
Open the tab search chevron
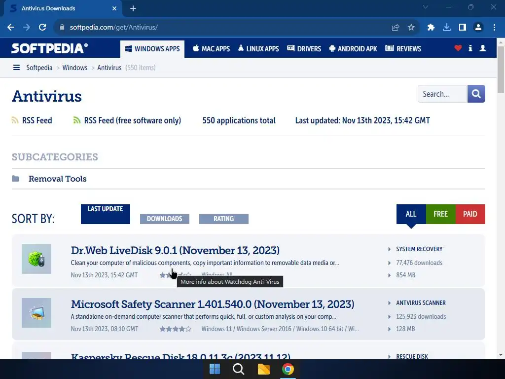tap(426, 7)
